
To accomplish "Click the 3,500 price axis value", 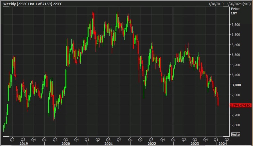I will [236, 34].
